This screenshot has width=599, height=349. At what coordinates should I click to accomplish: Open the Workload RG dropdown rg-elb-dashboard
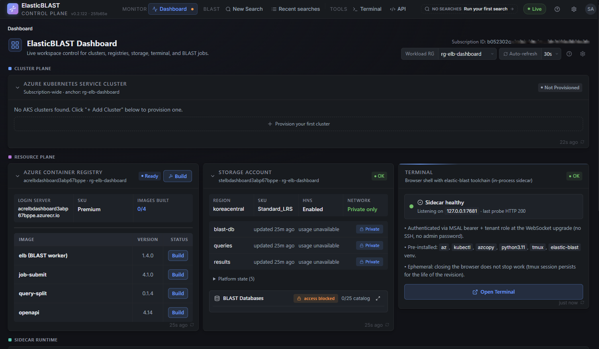point(467,54)
